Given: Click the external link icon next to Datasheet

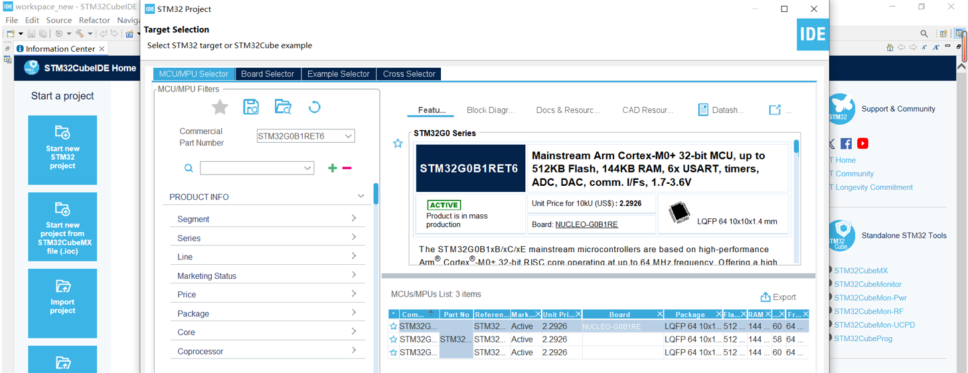Looking at the screenshot, I should click(x=775, y=110).
